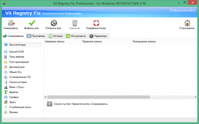Click the Все категории button

pos(22,45)
